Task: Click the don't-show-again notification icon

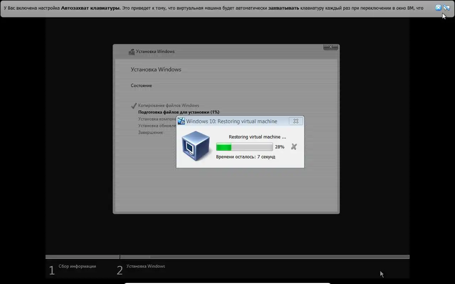Action: click(x=446, y=8)
